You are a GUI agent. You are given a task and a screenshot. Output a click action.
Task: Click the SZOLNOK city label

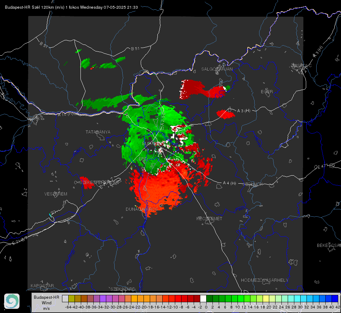click(253, 184)
